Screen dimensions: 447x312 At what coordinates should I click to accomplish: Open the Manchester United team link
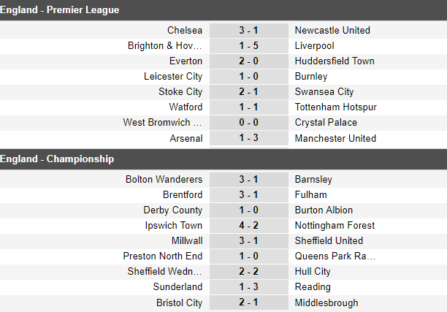click(335, 138)
